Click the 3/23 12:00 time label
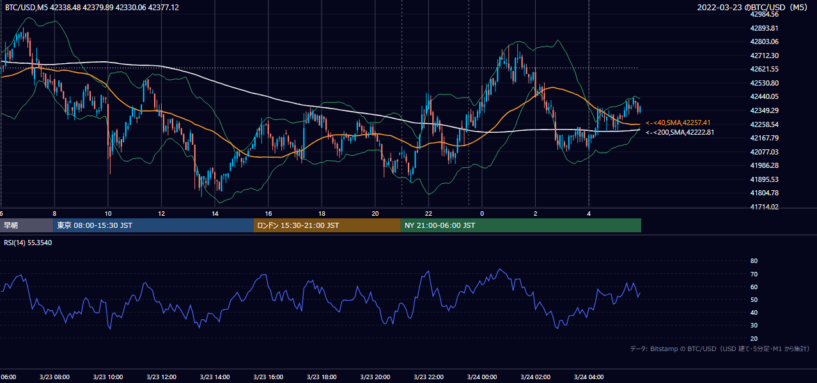The height and width of the screenshot is (383, 817). pos(161,377)
